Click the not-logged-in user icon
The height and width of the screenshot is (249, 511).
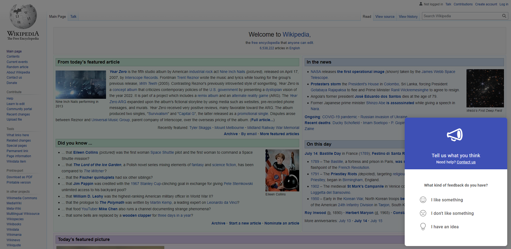coord(421,4)
